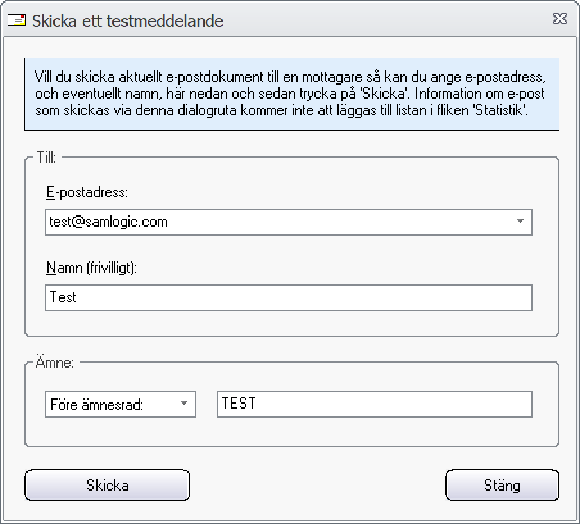Click the empty area inside the Till group
The image size is (580, 524).
click(292, 324)
